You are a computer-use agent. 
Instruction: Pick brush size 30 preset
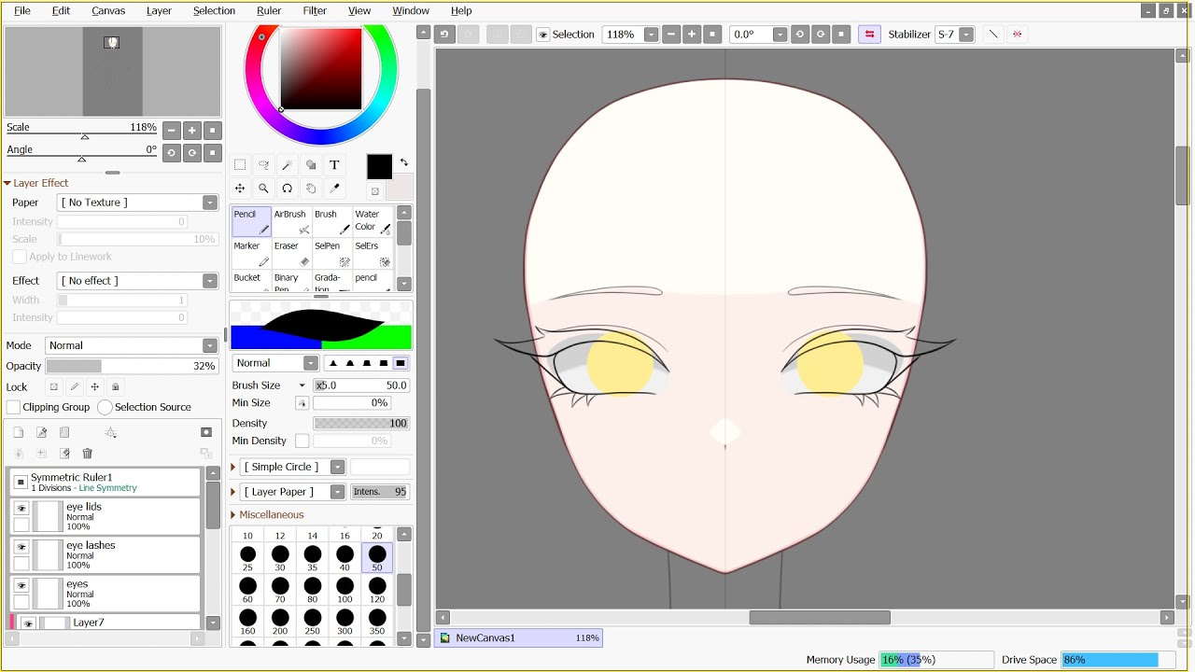tap(280, 560)
